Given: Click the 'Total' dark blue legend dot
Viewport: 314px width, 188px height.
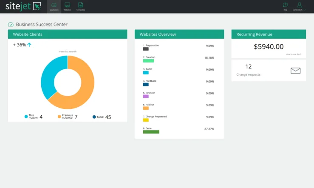Looking at the screenshot, I should tap(94, 117).
